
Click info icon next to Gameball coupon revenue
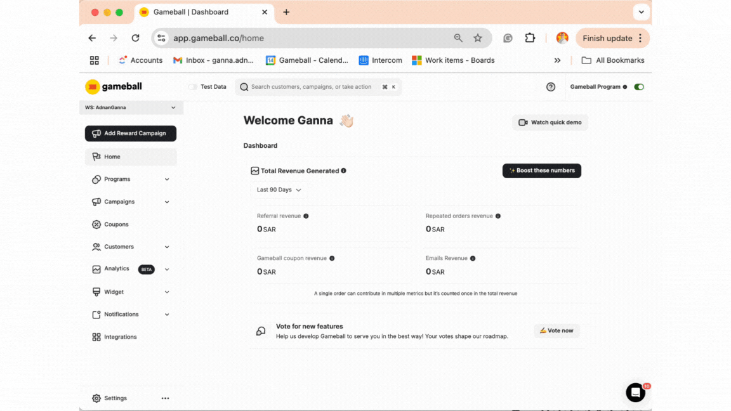pos(332,258)
